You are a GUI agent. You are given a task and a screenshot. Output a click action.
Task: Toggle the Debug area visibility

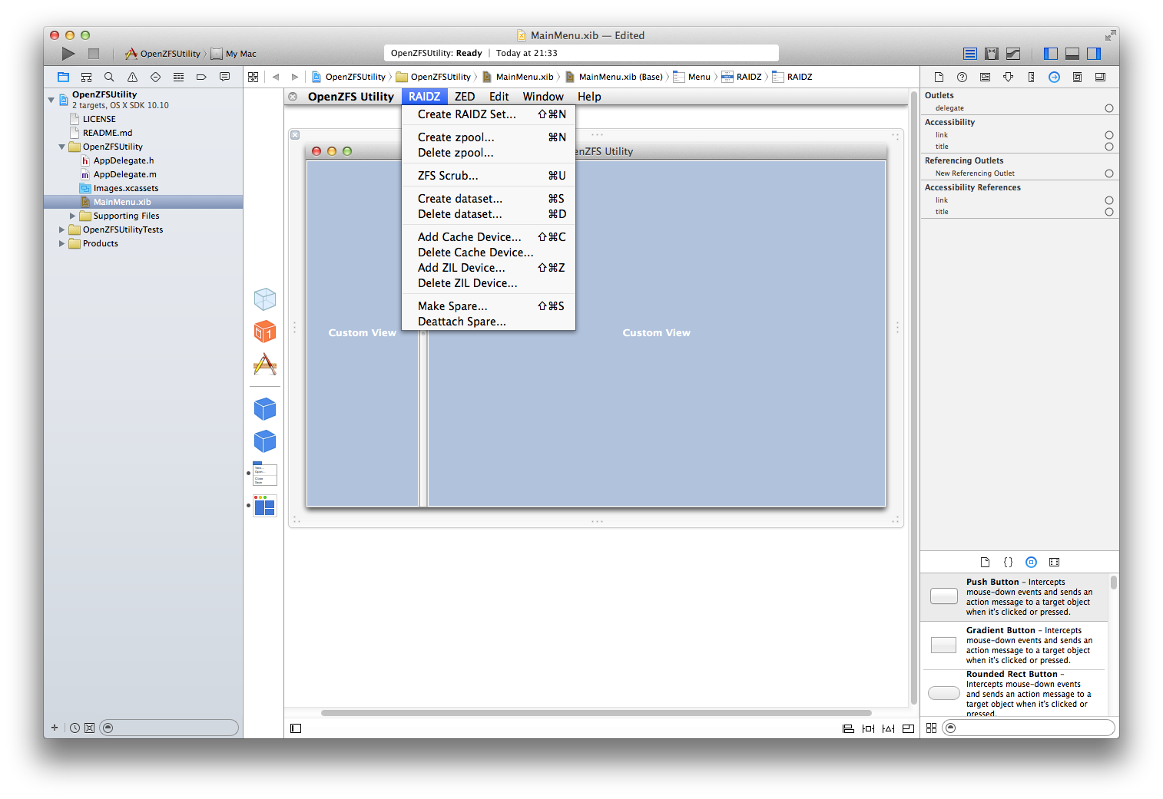point(1072,54)
